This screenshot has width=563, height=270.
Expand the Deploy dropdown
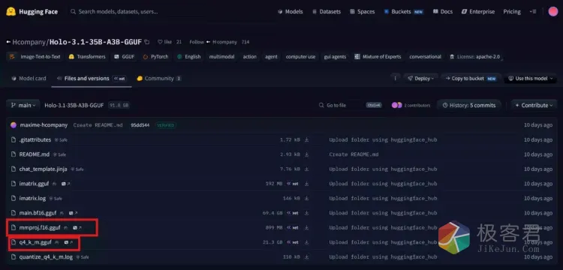pos(420,78)
